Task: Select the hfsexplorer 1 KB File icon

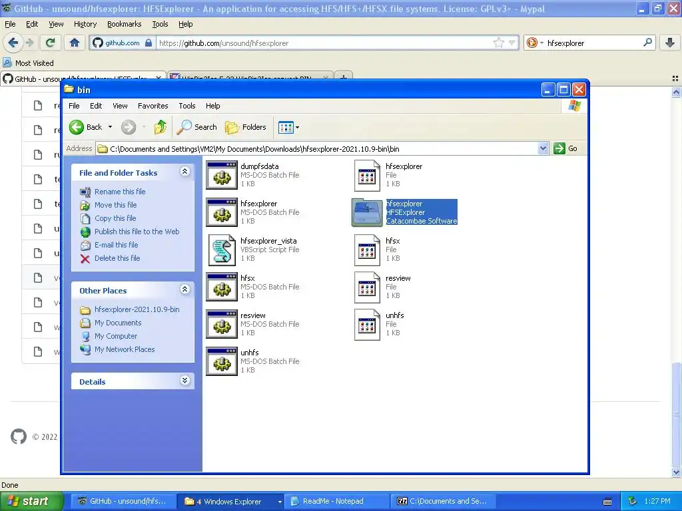Action: tap(367, 175)
